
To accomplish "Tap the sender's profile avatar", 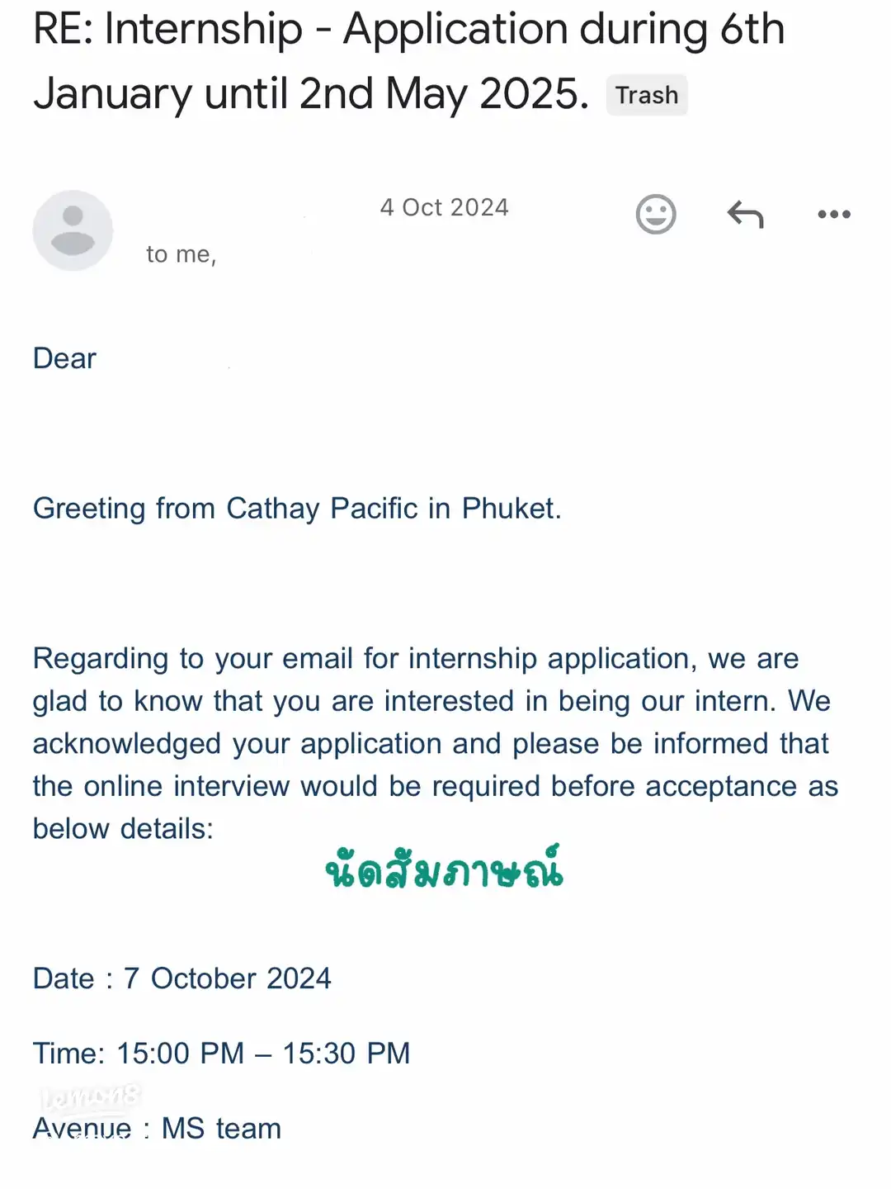I will click(73, 230).
